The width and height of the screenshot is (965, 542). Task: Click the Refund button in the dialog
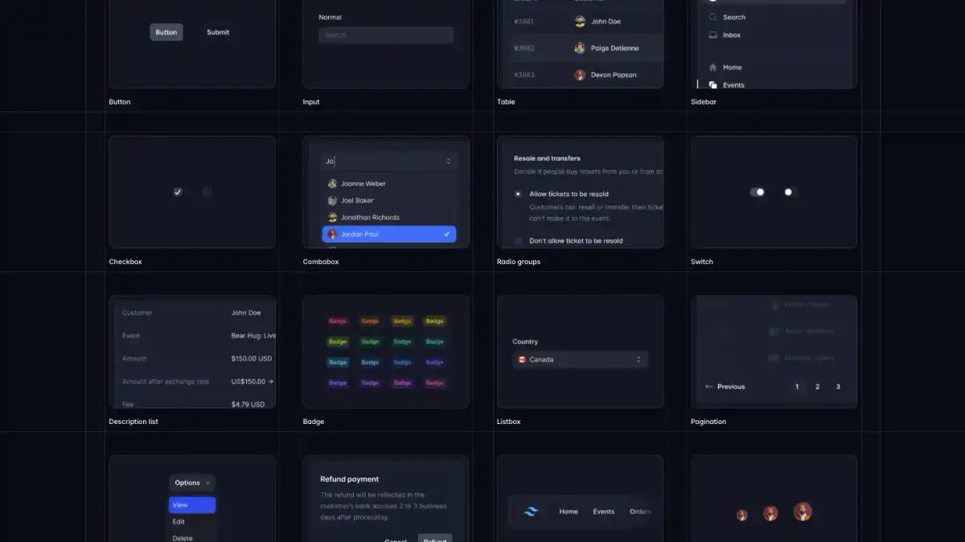435,540
